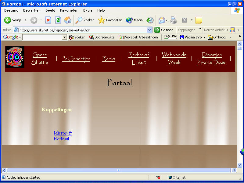
Task: Click the blocked cookie status bar icon
Action: click(158, 177)
